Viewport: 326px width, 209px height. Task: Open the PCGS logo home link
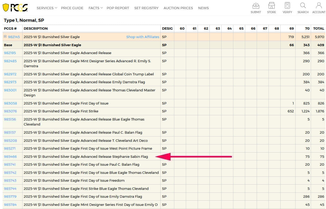click(15, 8)
